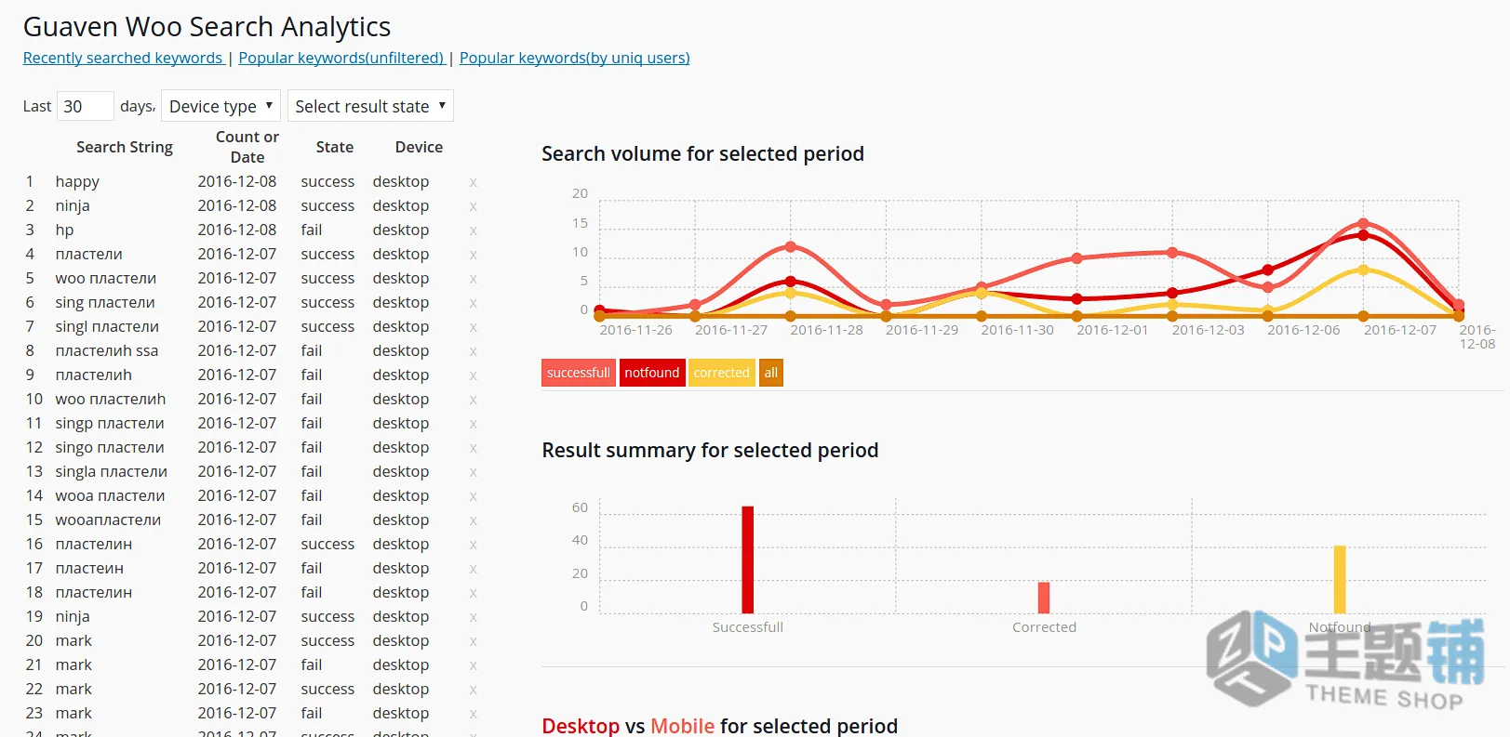Click the delete x on row 18
This screenshot has height=737, width=1510.
474,593
